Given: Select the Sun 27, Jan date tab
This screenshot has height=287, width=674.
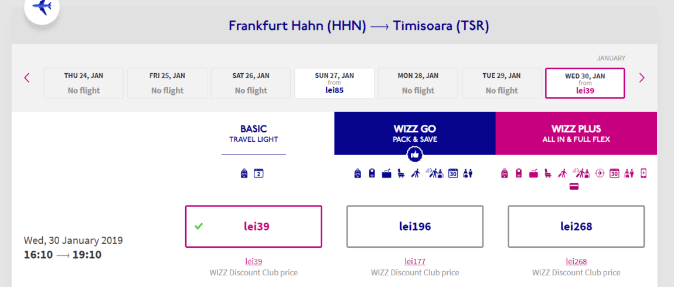Looking at the screenshot, I should 335,83.
